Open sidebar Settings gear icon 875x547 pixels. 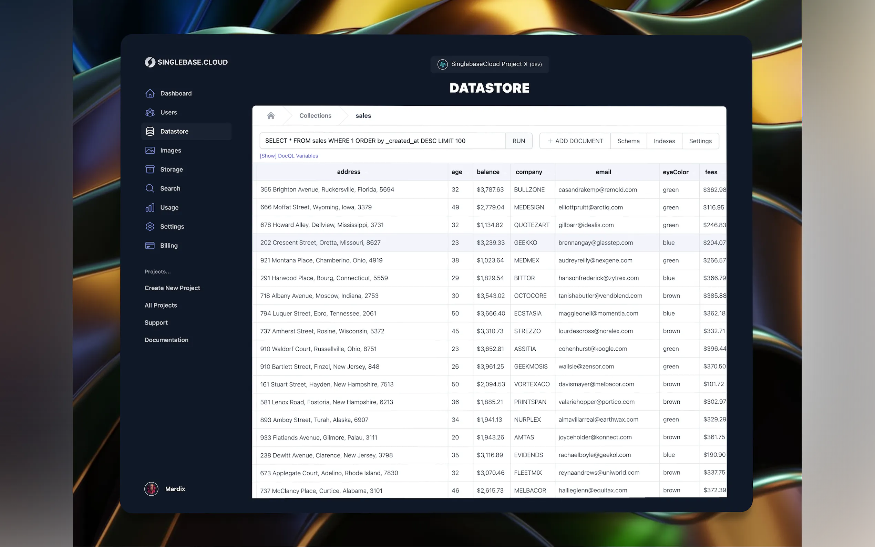150,226
